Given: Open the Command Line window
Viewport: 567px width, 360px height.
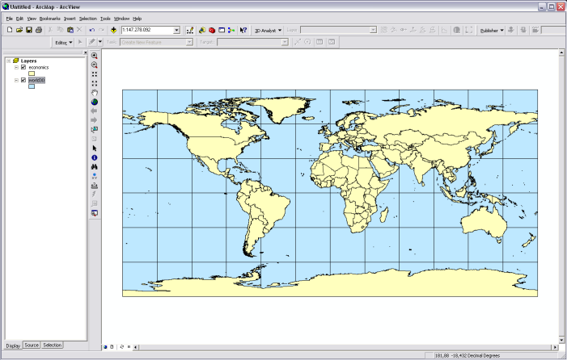Looking at the screenshot, I should (222, 31).
